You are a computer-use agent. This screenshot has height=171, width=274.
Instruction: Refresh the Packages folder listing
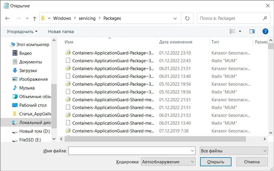pyautogui.click(x=187, y=18)
